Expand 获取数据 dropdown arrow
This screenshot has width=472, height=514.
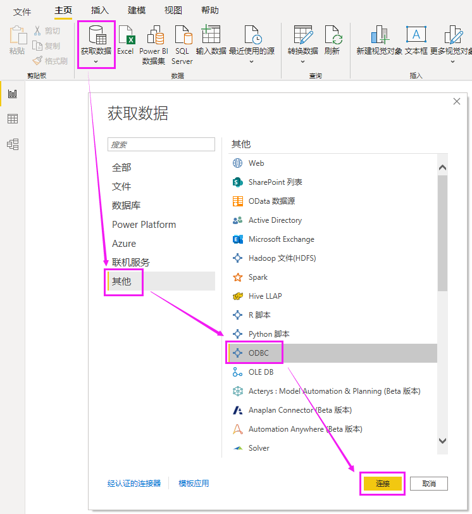[x=96, y=61]
